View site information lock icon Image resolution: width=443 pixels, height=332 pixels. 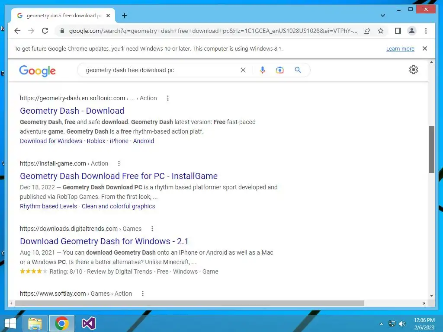click(x=62, y=31)
